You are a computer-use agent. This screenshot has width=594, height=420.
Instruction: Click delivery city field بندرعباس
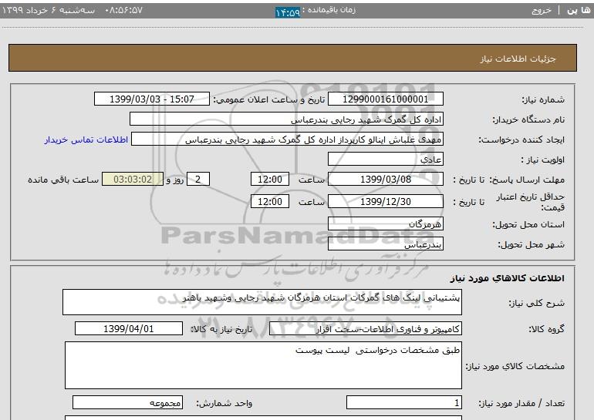tap(385, 244)
